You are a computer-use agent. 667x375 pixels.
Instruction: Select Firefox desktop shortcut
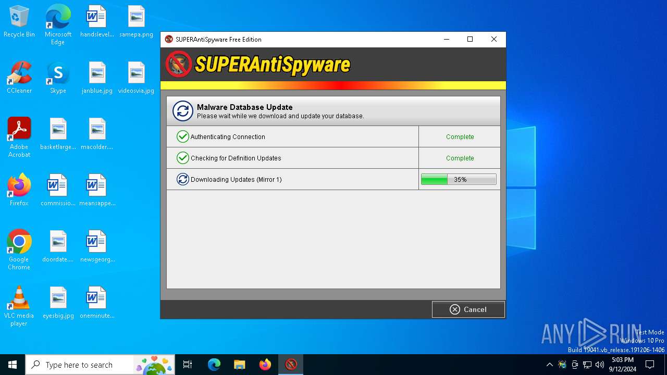[19, 190]
